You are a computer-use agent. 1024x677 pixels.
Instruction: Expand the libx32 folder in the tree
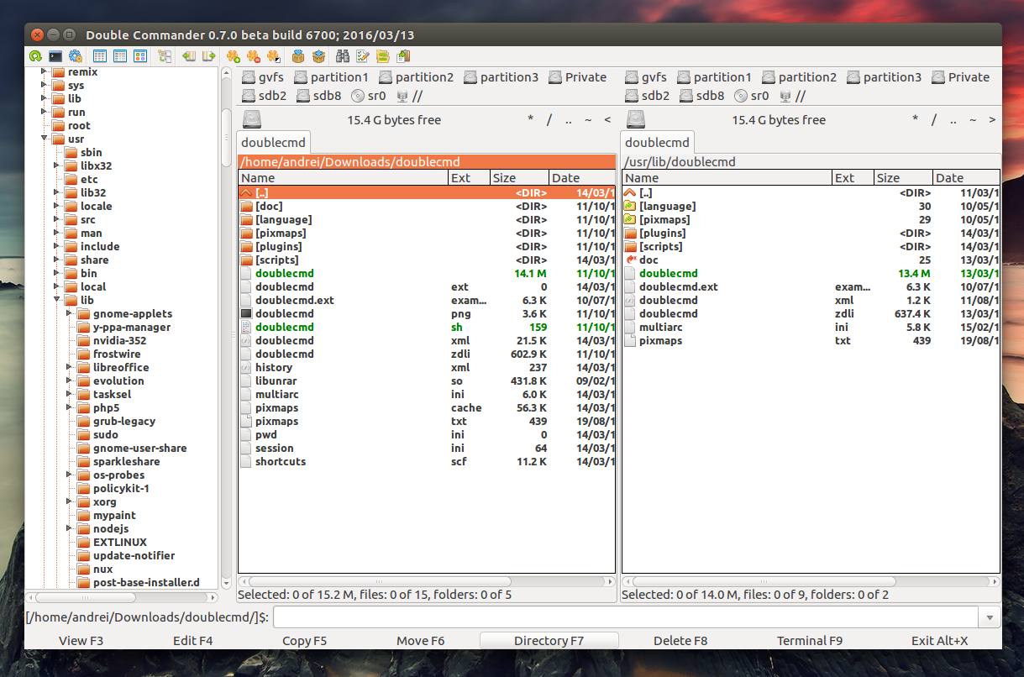click(x=56, y=166)
